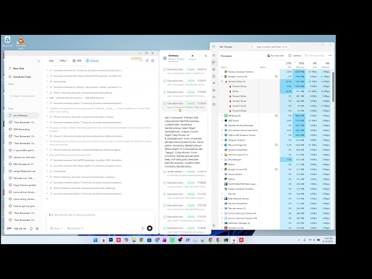Screen dimensions: 372x279
Task: Expand the Killer Network Service process
Action: (222, 199)
